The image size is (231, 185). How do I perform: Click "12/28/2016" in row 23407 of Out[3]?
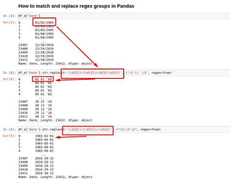44,45
